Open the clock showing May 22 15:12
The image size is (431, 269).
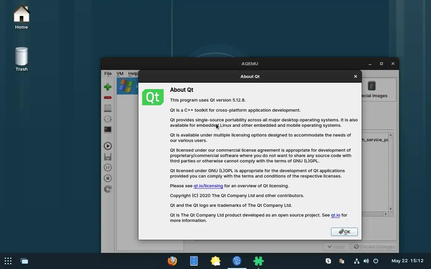[407, 261]
